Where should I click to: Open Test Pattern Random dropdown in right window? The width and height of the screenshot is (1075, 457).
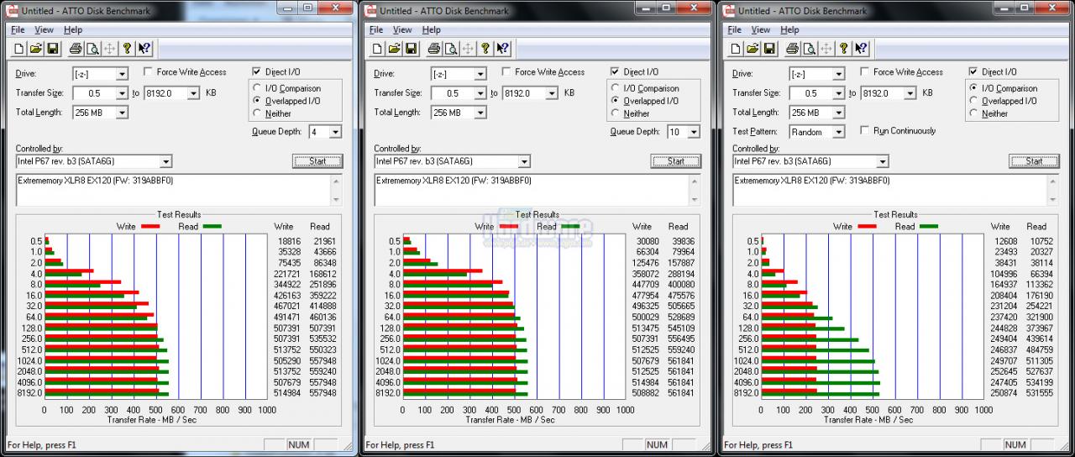pyautogui.click(x=838, y=132)
